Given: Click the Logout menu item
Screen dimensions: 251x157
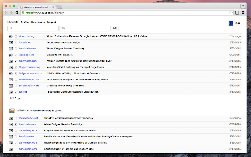Looking at the screenshot, I should [51, 22].
